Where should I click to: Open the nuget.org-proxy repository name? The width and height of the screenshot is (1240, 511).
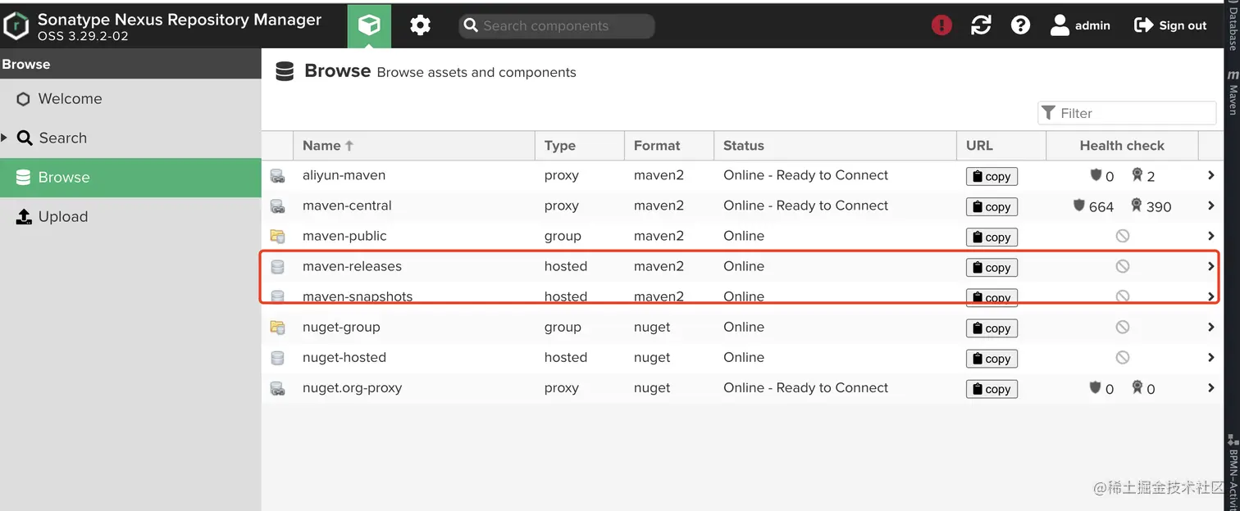[x=352, y=387]
